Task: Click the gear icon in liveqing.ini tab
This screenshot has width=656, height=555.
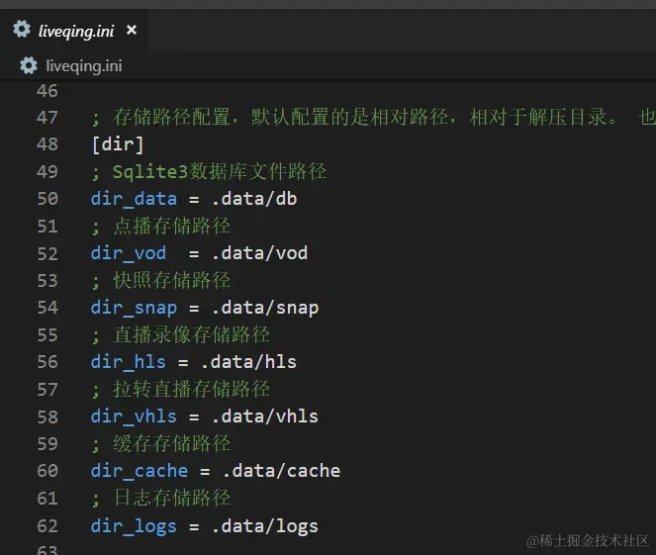Action: [x=22, y=30]
